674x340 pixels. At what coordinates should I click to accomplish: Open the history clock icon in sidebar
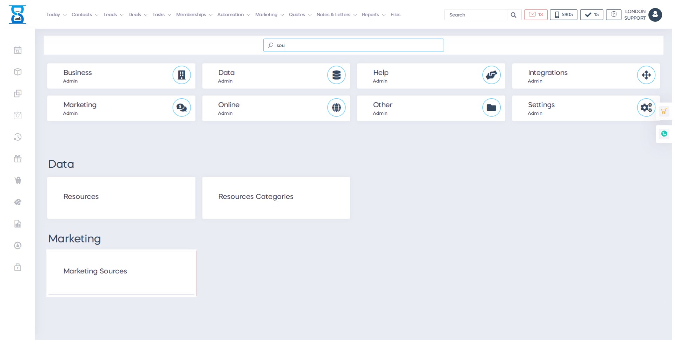tap(18, 137)
